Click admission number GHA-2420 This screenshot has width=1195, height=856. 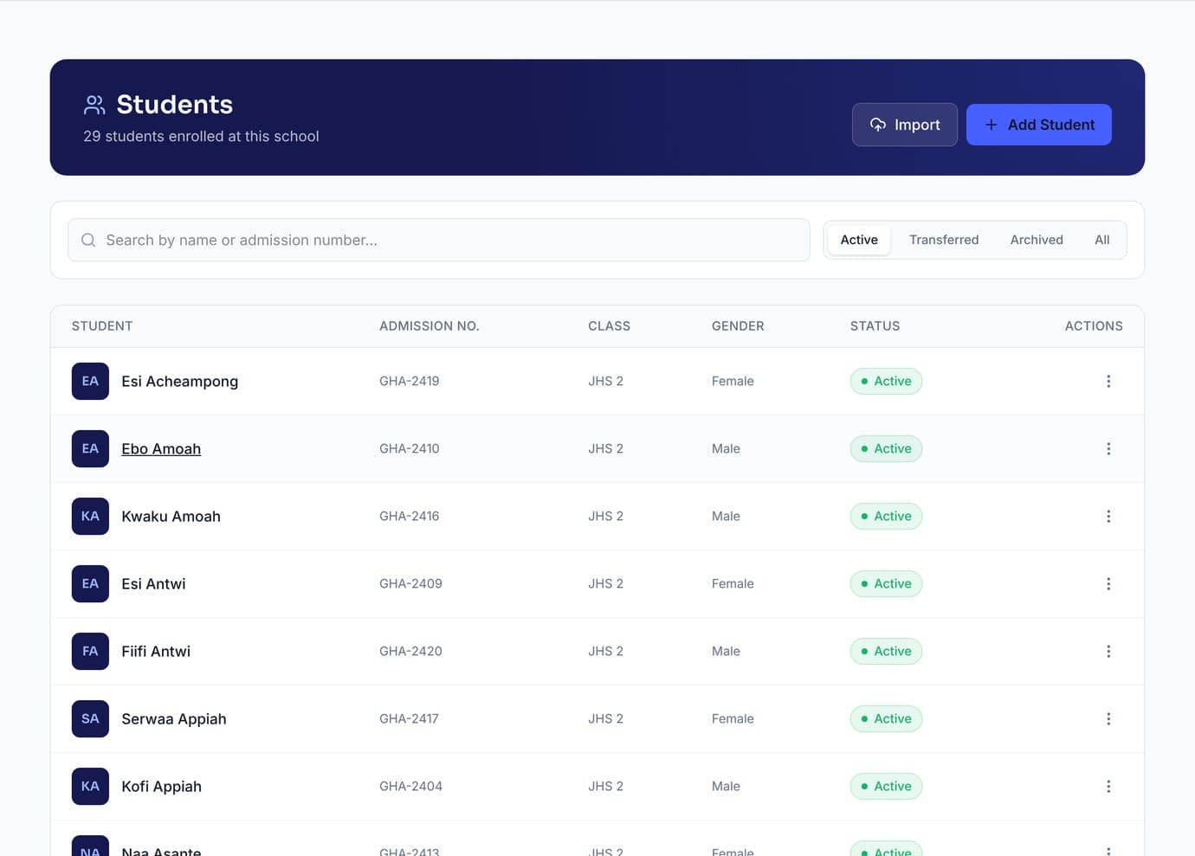point(410,651)
